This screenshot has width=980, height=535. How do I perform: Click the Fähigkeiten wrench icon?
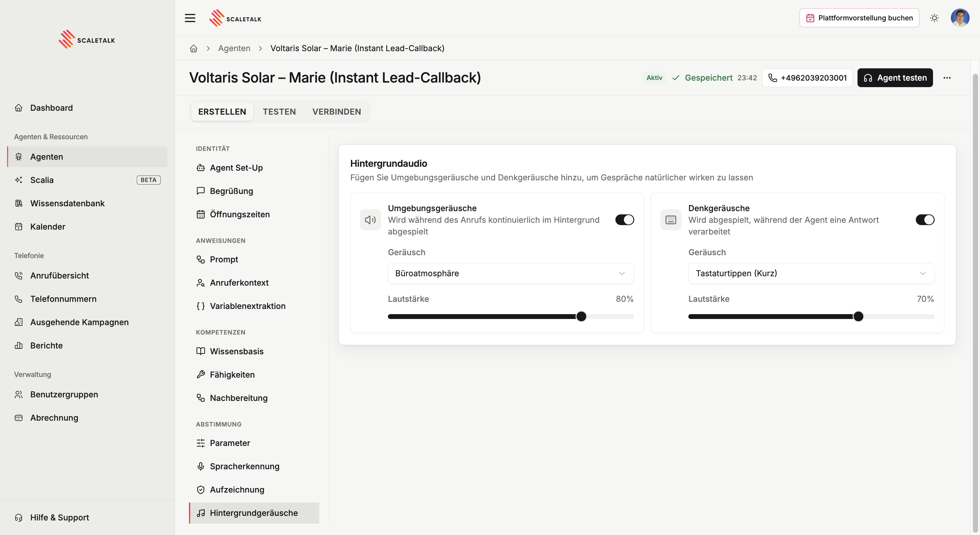pos(201,375)
